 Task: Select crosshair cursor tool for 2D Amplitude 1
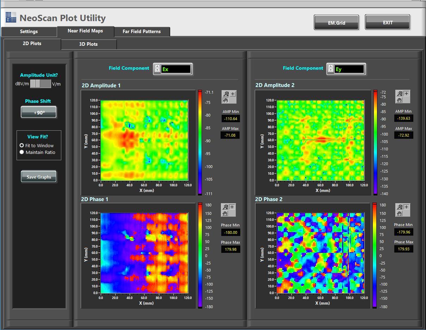(x=233, y=94)
